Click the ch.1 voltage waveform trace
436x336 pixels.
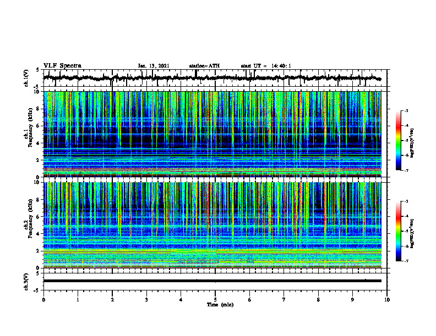[212, 78]
